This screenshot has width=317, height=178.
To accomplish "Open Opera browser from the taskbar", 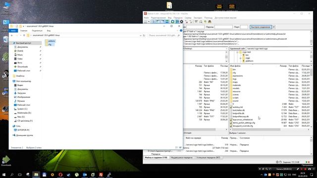I will [60, 175].
